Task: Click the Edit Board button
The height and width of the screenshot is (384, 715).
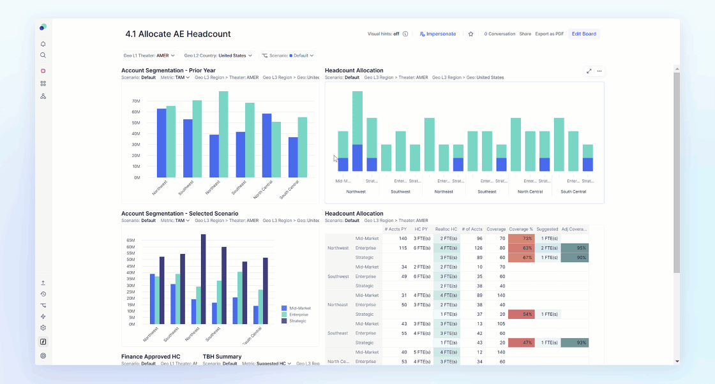Action: point(583,34)
